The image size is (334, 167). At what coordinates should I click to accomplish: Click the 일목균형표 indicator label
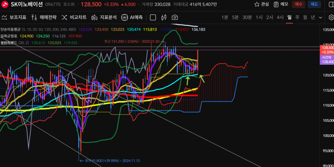tap(9, 36)
